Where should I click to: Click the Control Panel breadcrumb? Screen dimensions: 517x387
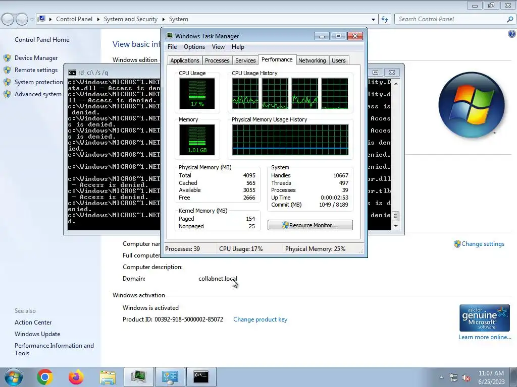point(74,19)
